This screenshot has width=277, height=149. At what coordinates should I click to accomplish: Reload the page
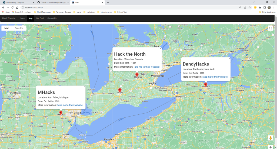pos(12,7)
